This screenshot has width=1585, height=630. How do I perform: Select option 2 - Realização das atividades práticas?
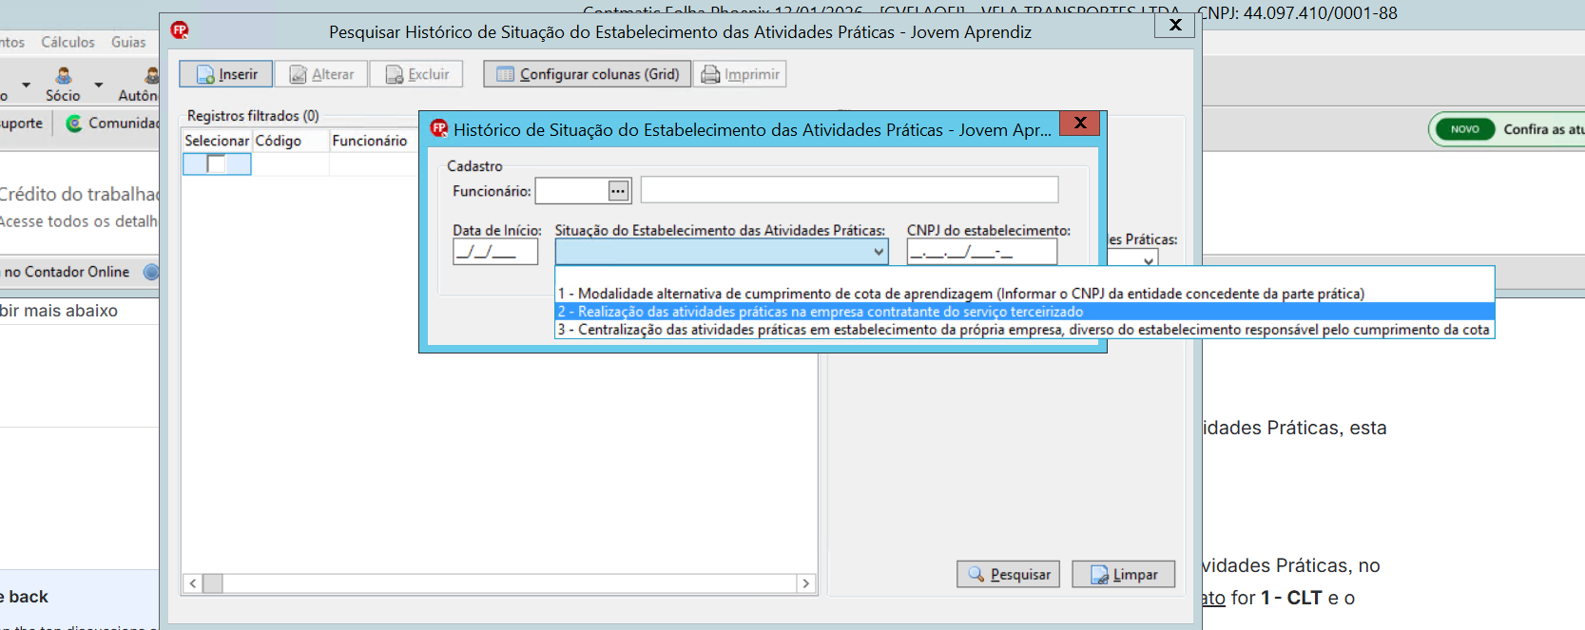point(1024,312)
